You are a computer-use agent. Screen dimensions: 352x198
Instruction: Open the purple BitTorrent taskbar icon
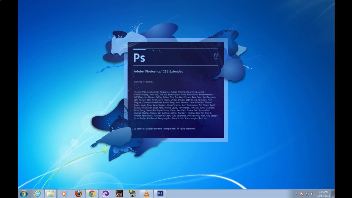point(105,194)
